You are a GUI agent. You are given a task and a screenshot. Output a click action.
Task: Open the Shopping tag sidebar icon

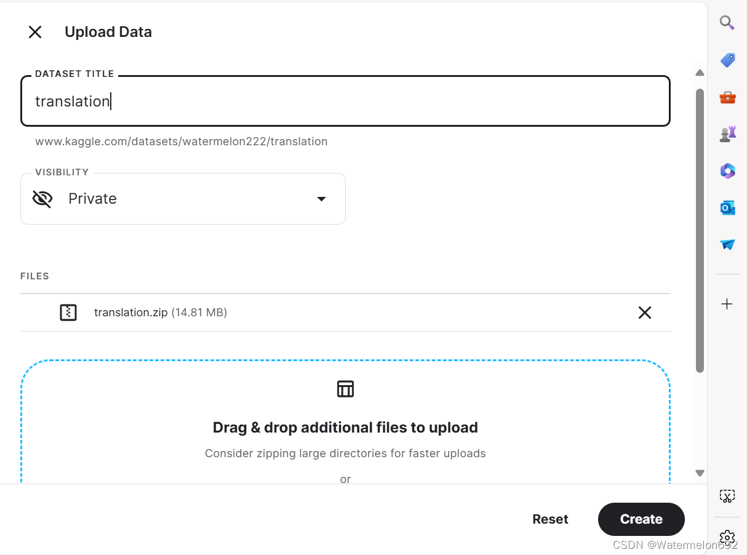tap(727, 60)
